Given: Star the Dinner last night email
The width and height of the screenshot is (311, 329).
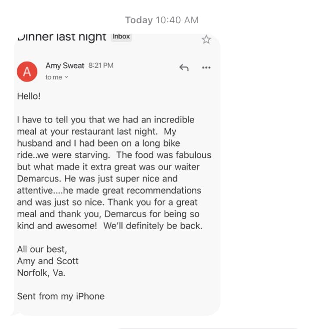Looking at the screenshot, I should (x=206, y=39).
